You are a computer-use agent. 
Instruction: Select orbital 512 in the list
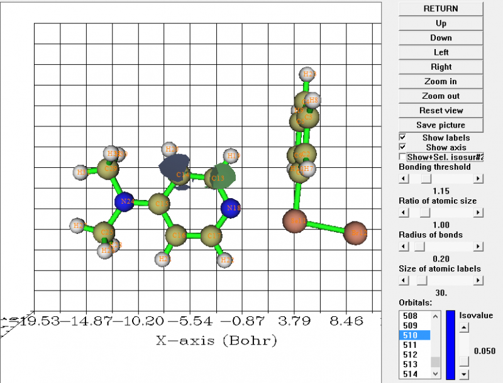[414, 355]
